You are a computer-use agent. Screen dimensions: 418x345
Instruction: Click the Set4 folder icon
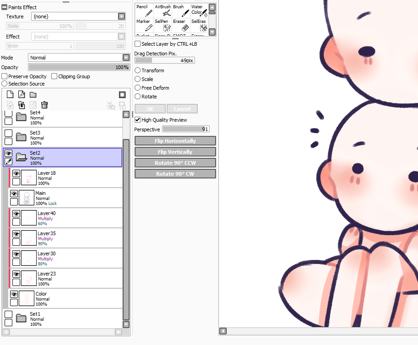click(x=21, y=117)
